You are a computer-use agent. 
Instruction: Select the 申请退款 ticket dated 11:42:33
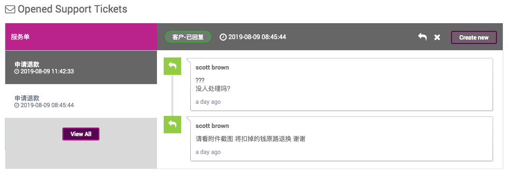tap(81, 68)
